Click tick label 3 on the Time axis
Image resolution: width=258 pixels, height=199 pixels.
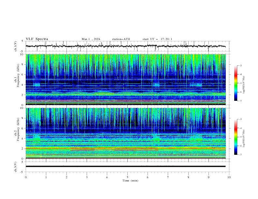[x=87, y=177]
